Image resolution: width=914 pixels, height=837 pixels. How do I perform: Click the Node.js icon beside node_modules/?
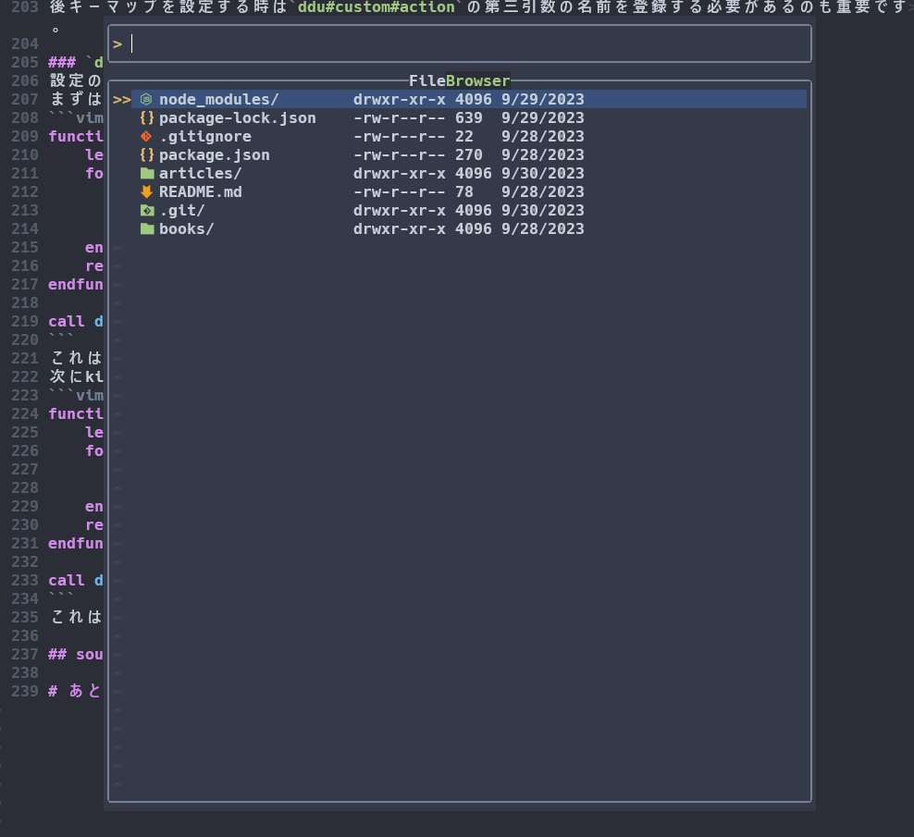click(x=146, y=100)
